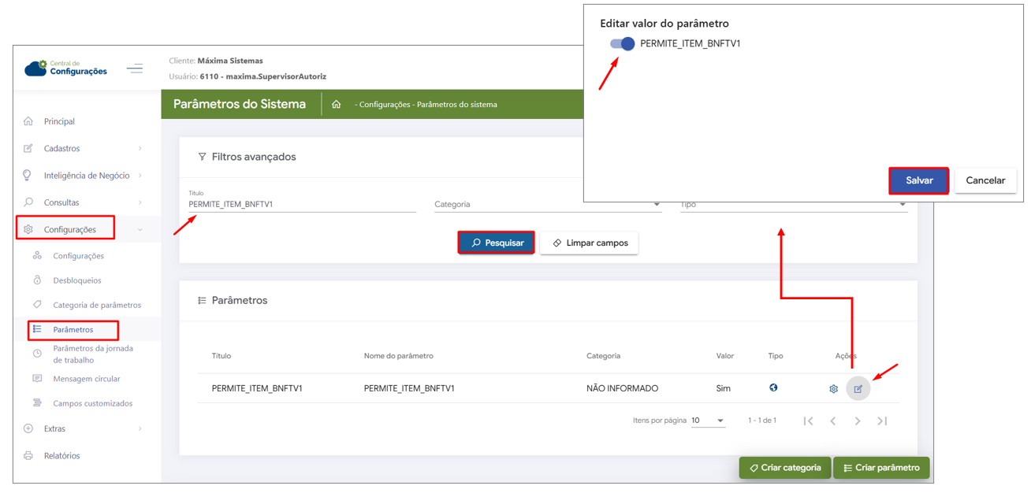
Task: Open Desbloqueios in the sidebar
Action: (77, 280)
